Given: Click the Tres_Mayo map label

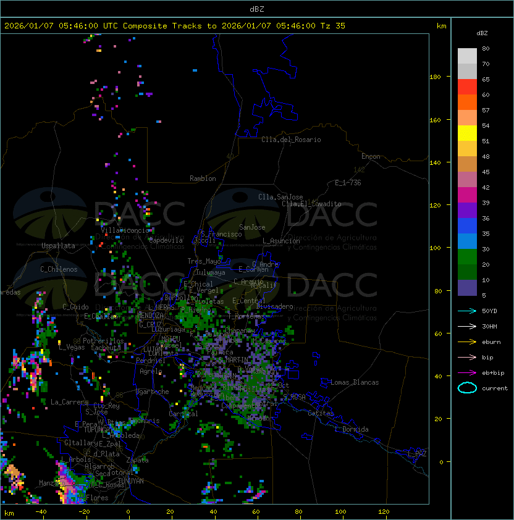Looking at the screenshot, I should [x=204, y=261].
